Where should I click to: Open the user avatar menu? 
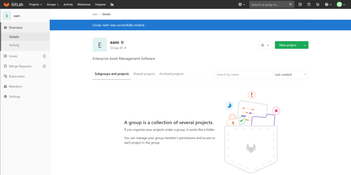pos(341,4)
